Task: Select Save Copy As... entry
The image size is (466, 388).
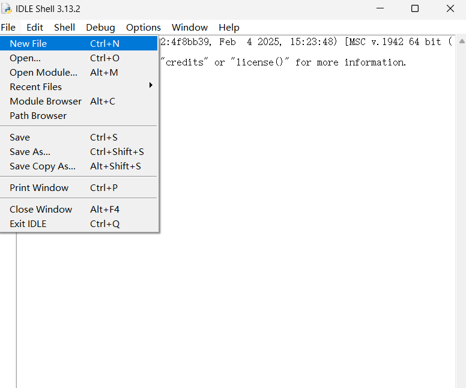Action: coord(79,166)
